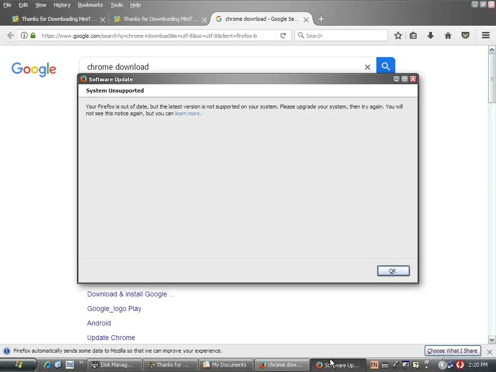Open the Bookmarks menu

pyautogui.click(x=90, y=5)
